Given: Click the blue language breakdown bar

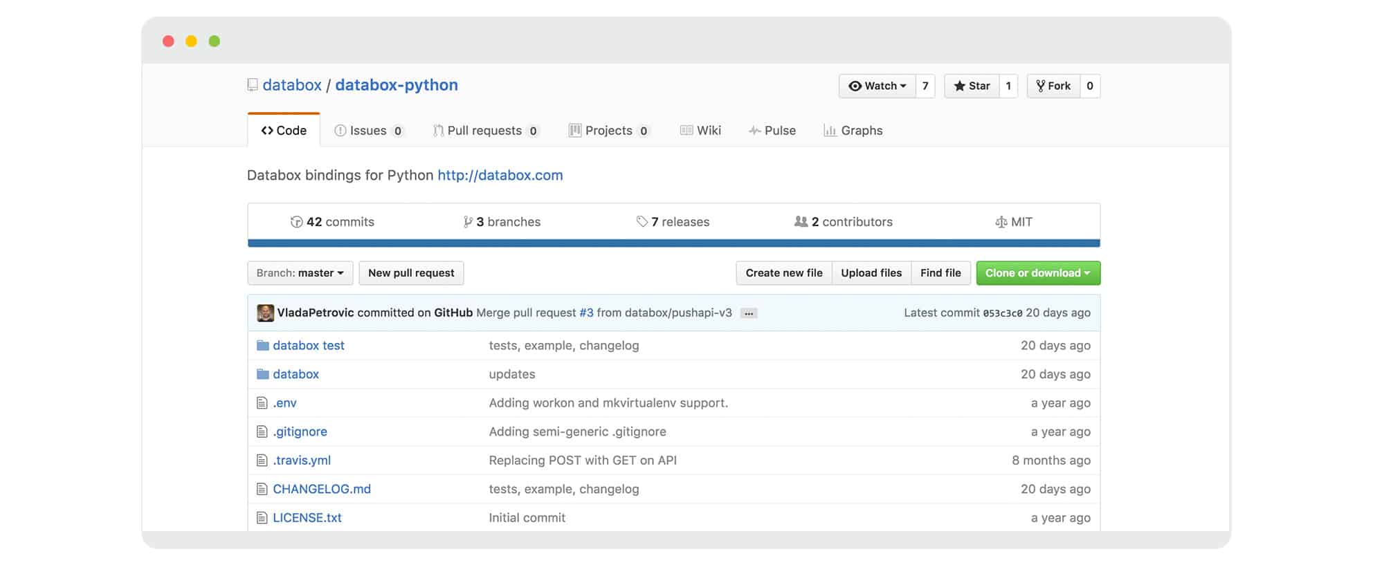Looking at the screenshot, I should (x=673, y=243).
